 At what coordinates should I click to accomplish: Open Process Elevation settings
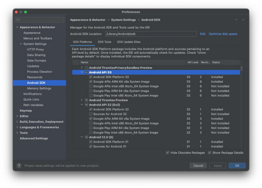point(40,71)
